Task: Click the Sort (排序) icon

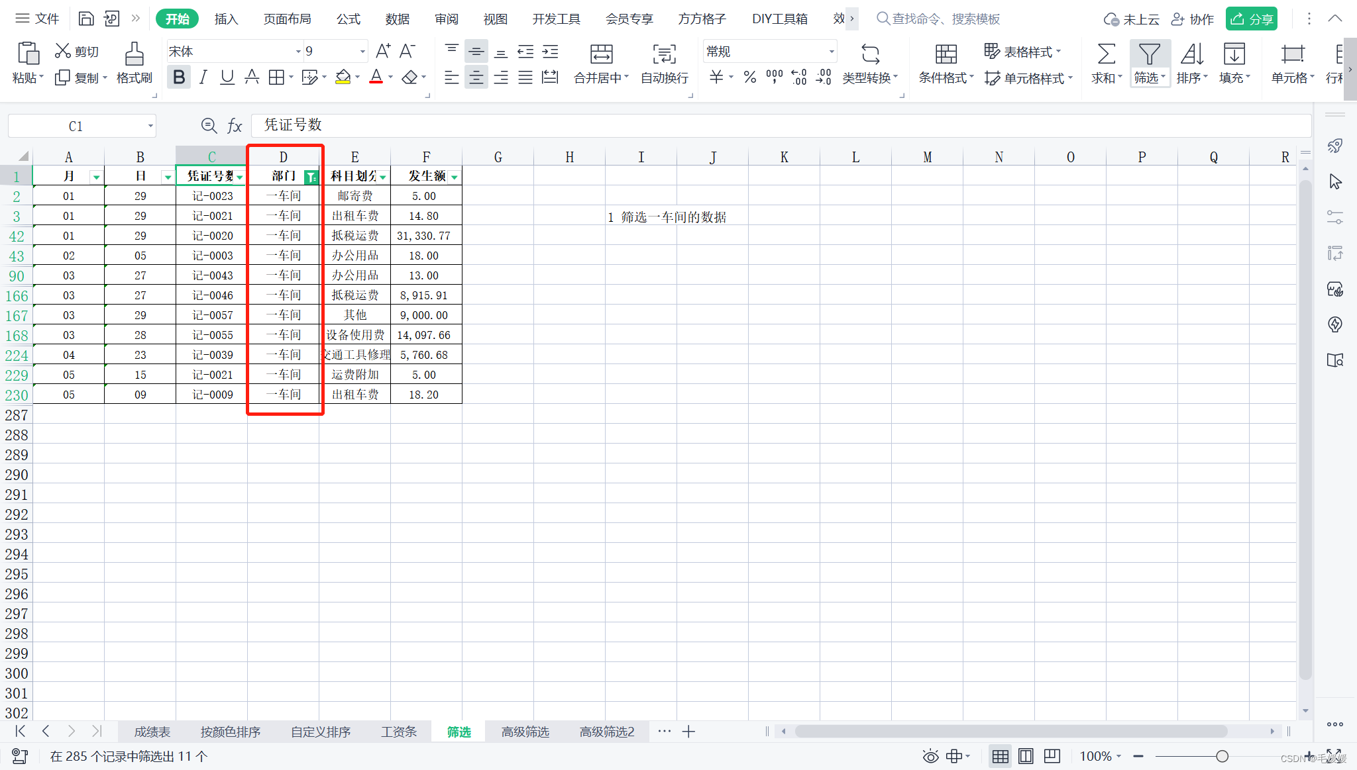Action: point(1192,54)
